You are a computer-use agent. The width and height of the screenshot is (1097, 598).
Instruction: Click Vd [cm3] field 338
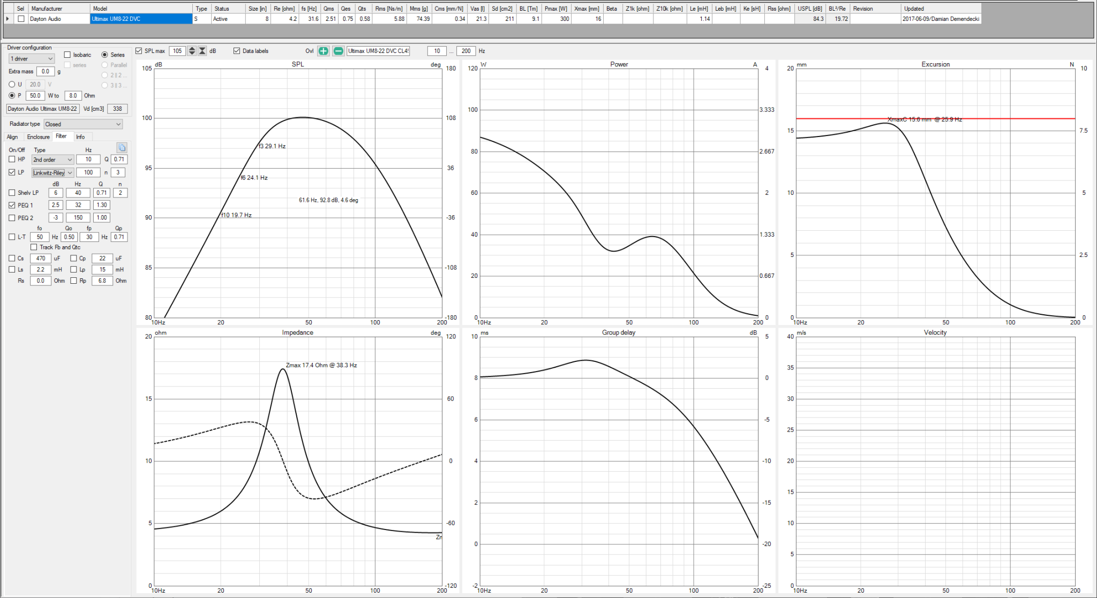click(117, 109)
